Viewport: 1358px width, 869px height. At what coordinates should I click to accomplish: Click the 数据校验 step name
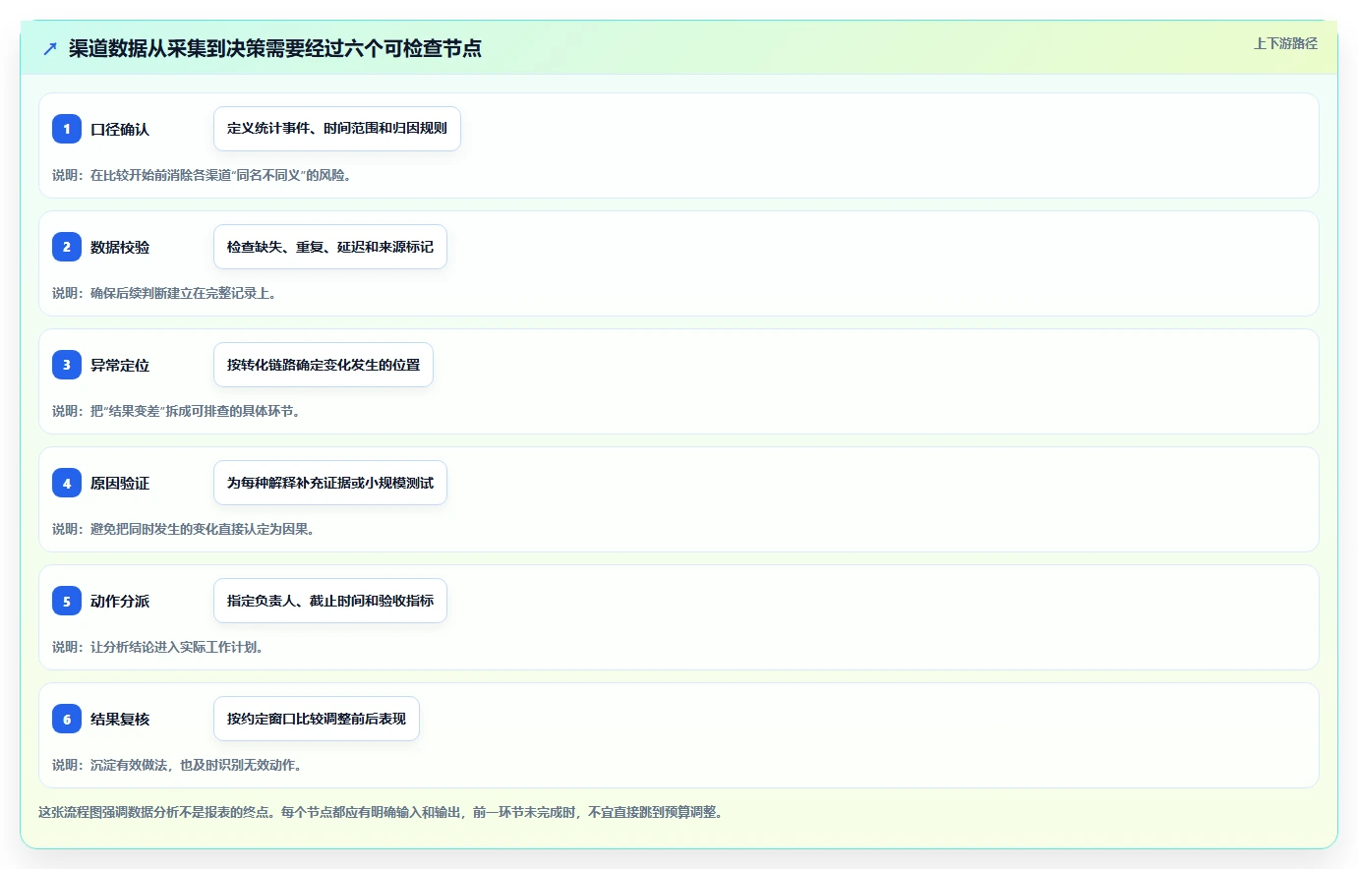(x=120, y=247)
